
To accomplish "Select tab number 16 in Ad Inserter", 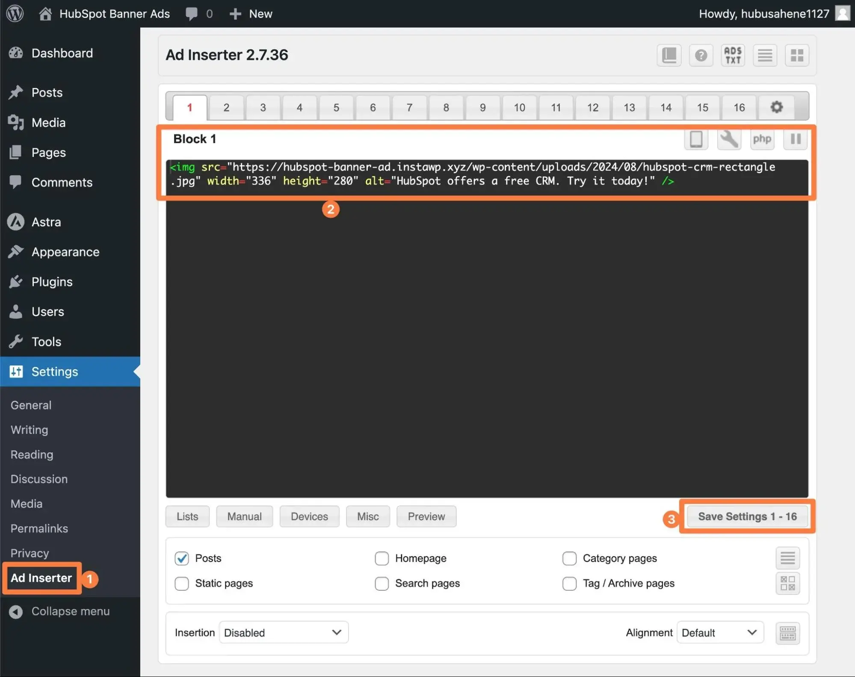I will coord(739,108).
